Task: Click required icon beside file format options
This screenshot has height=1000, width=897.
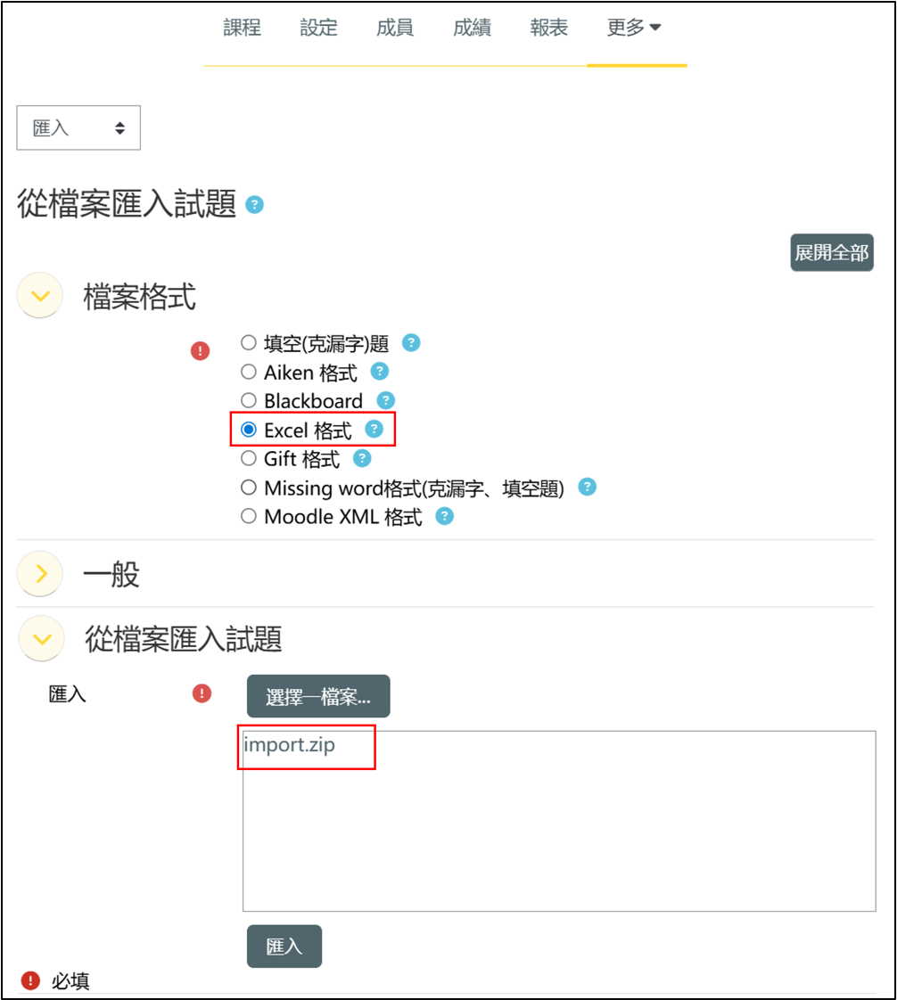Action: coord(201,351)
